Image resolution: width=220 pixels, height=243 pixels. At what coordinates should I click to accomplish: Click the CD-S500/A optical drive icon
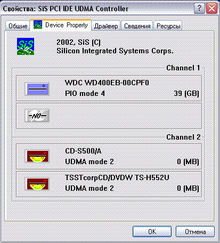pyautogui.click(x=37, y=156)
